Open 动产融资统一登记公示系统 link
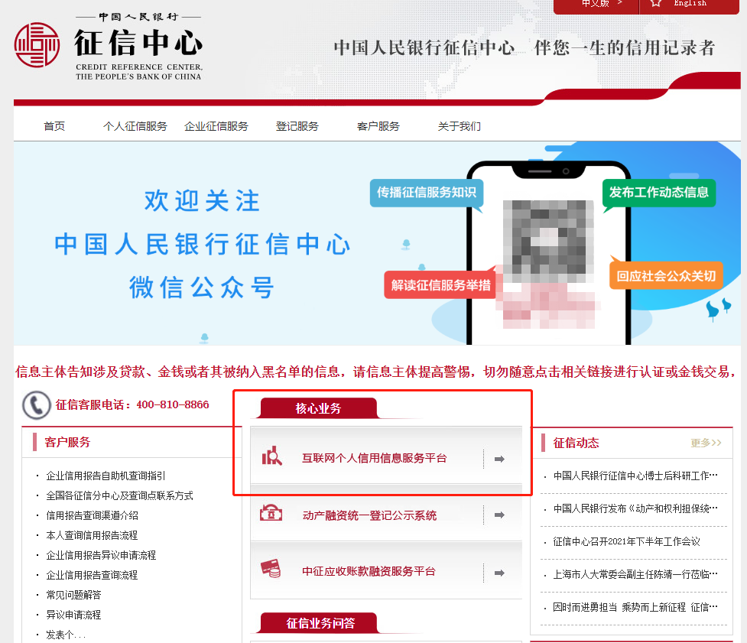Screen dimensions: 747x643 pyautogui.click(x=369, y=515)
